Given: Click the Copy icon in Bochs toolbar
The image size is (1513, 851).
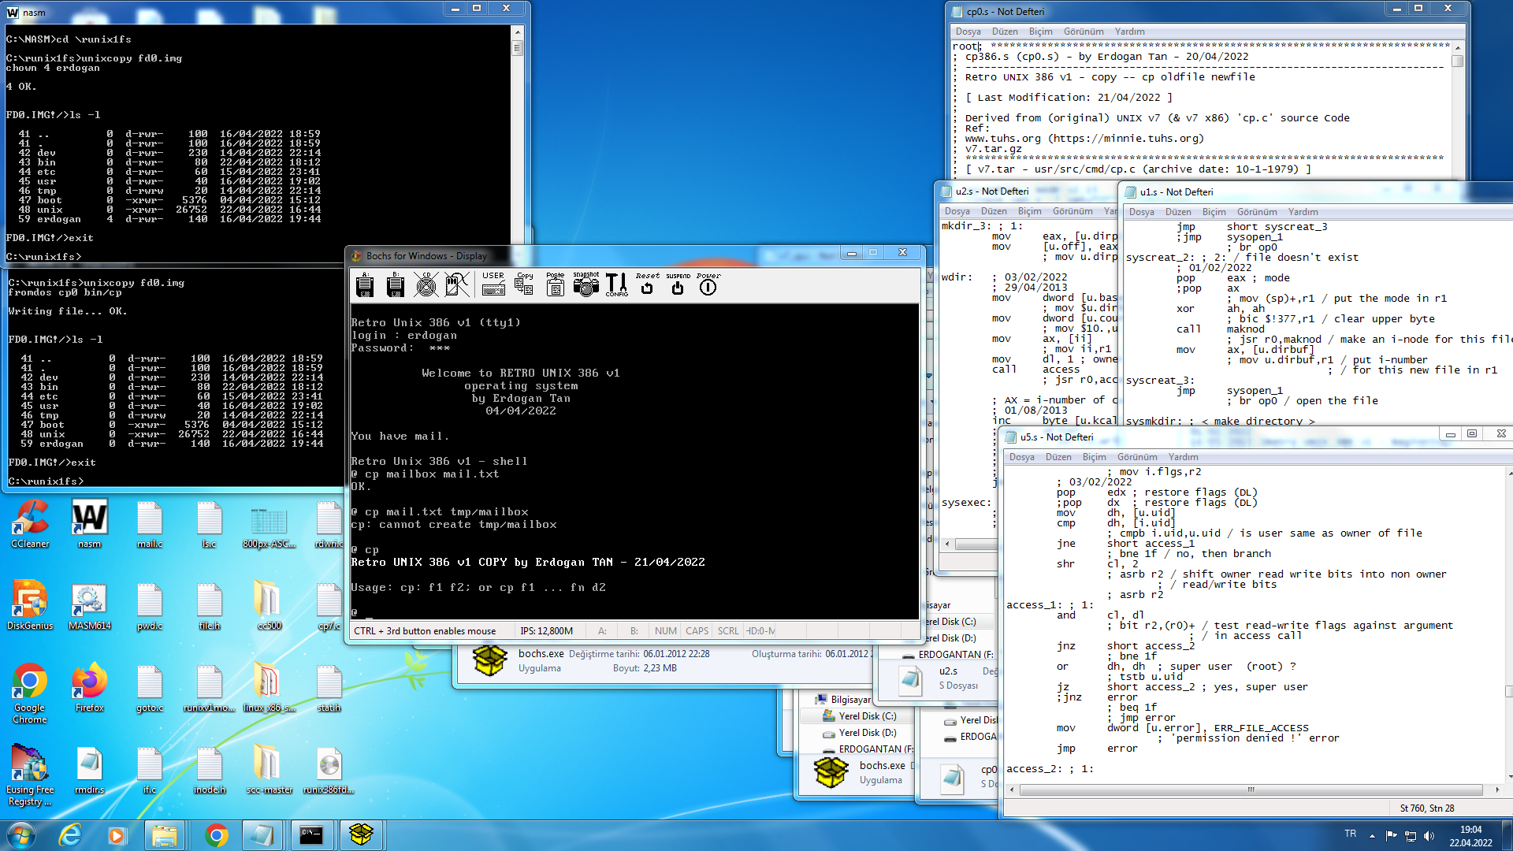Looking at the screenshot, I should click(x=524, y=284).
